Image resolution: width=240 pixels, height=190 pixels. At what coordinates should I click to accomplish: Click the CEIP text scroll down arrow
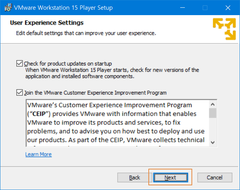[x=212, y=142]
